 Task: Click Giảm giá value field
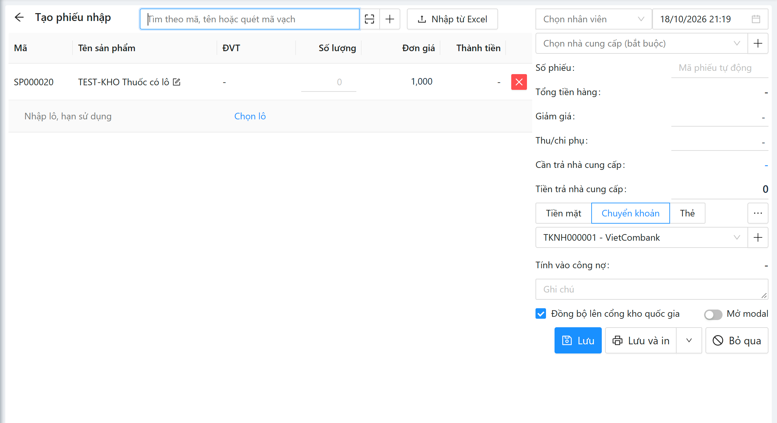(720, 117)
